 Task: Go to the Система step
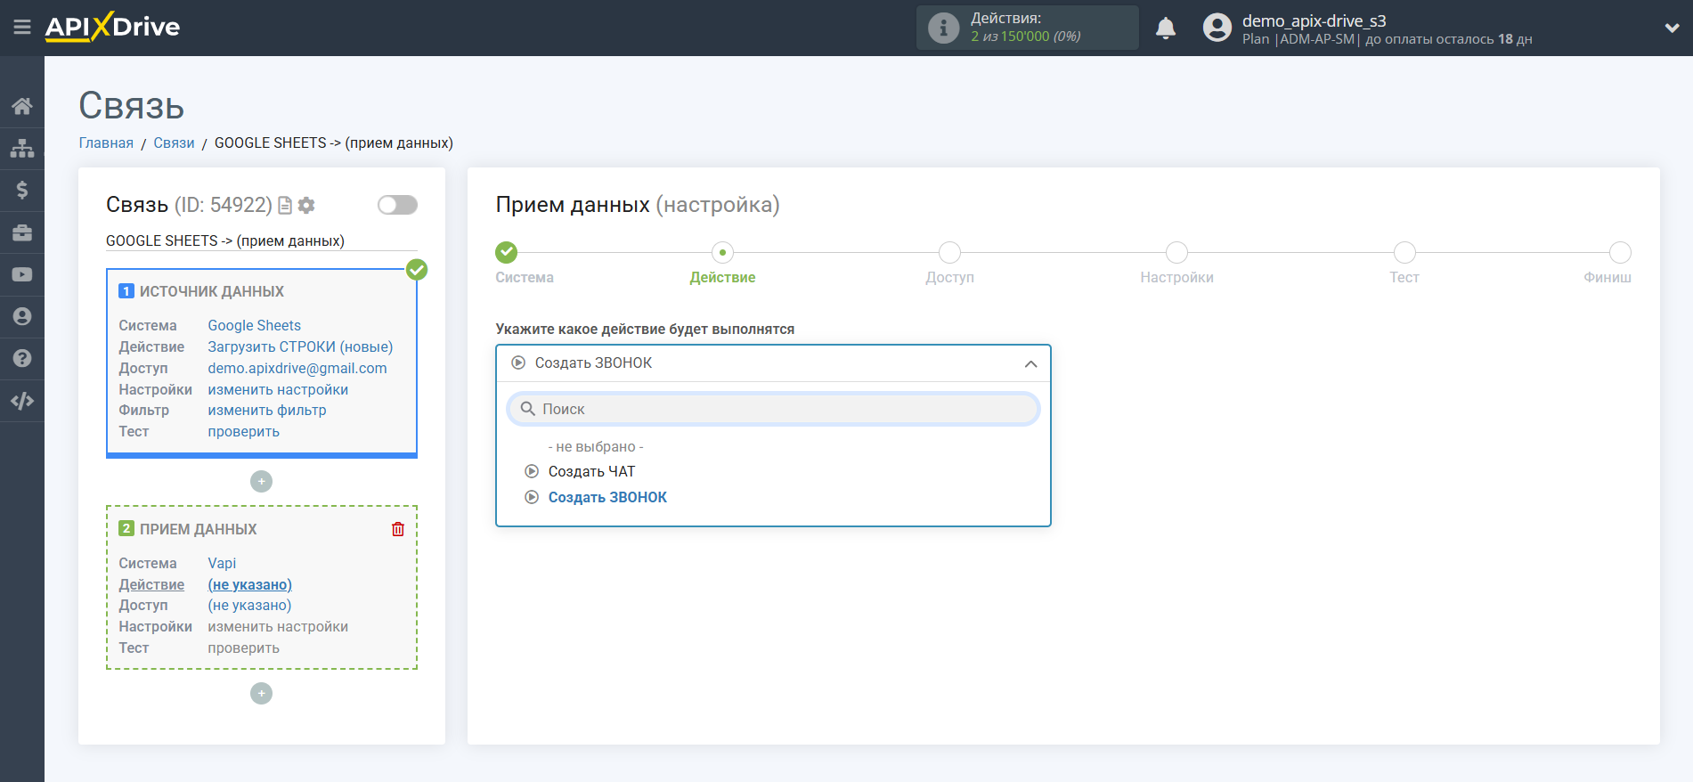507,253
